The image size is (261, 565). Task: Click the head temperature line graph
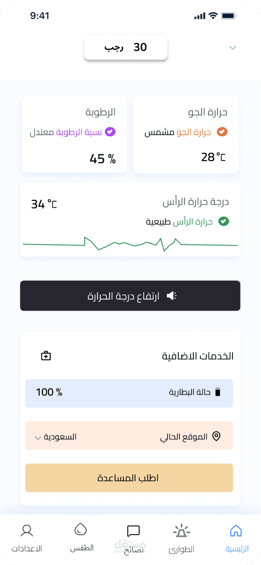click(x=130, y=244)
